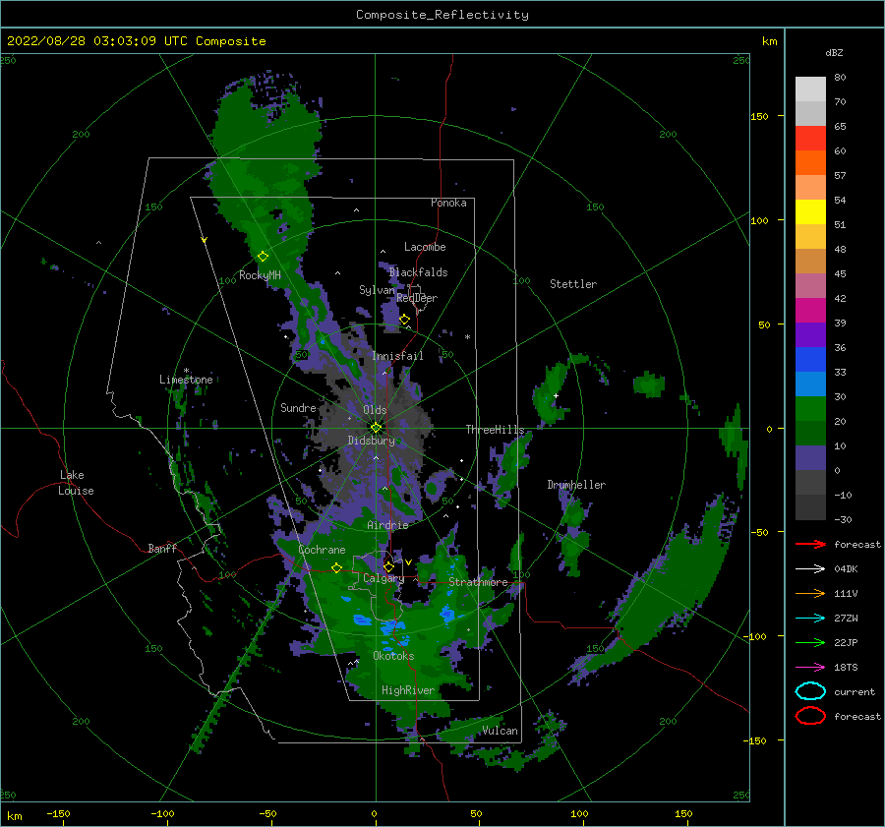Click the Calgary city label
885x827 pixels.
tap(383, 578)
